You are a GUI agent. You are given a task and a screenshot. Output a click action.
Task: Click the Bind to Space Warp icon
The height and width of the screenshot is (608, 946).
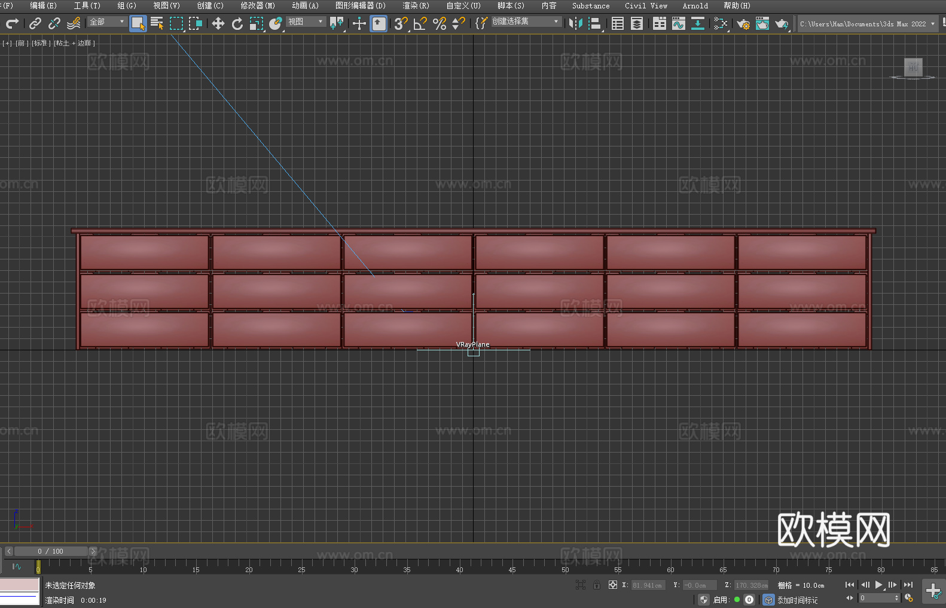click(74, 23)
